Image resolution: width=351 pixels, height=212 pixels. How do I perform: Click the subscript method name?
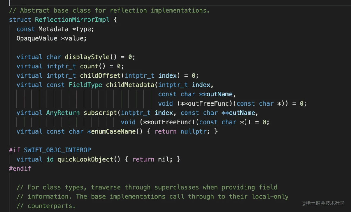100,113
